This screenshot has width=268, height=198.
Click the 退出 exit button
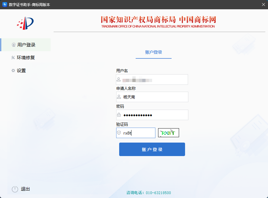(21, 189)
